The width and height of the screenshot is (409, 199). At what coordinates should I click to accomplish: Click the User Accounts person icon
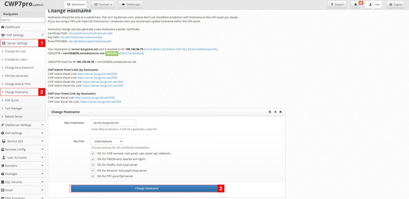coord(4,158)
